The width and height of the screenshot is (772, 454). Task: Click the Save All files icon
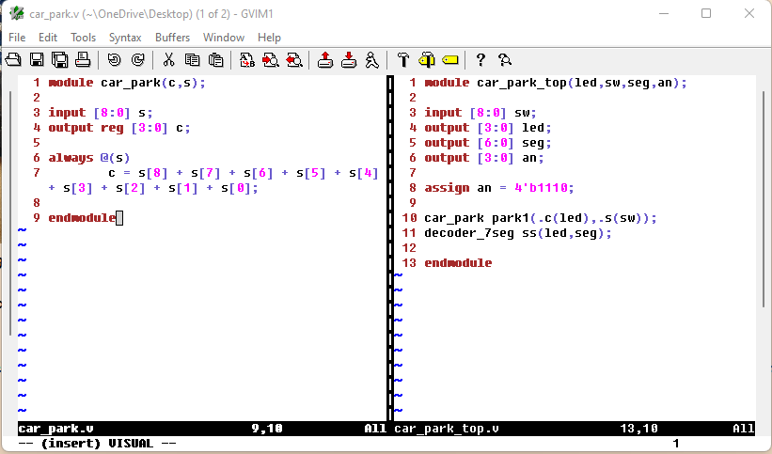click(59, 60)
